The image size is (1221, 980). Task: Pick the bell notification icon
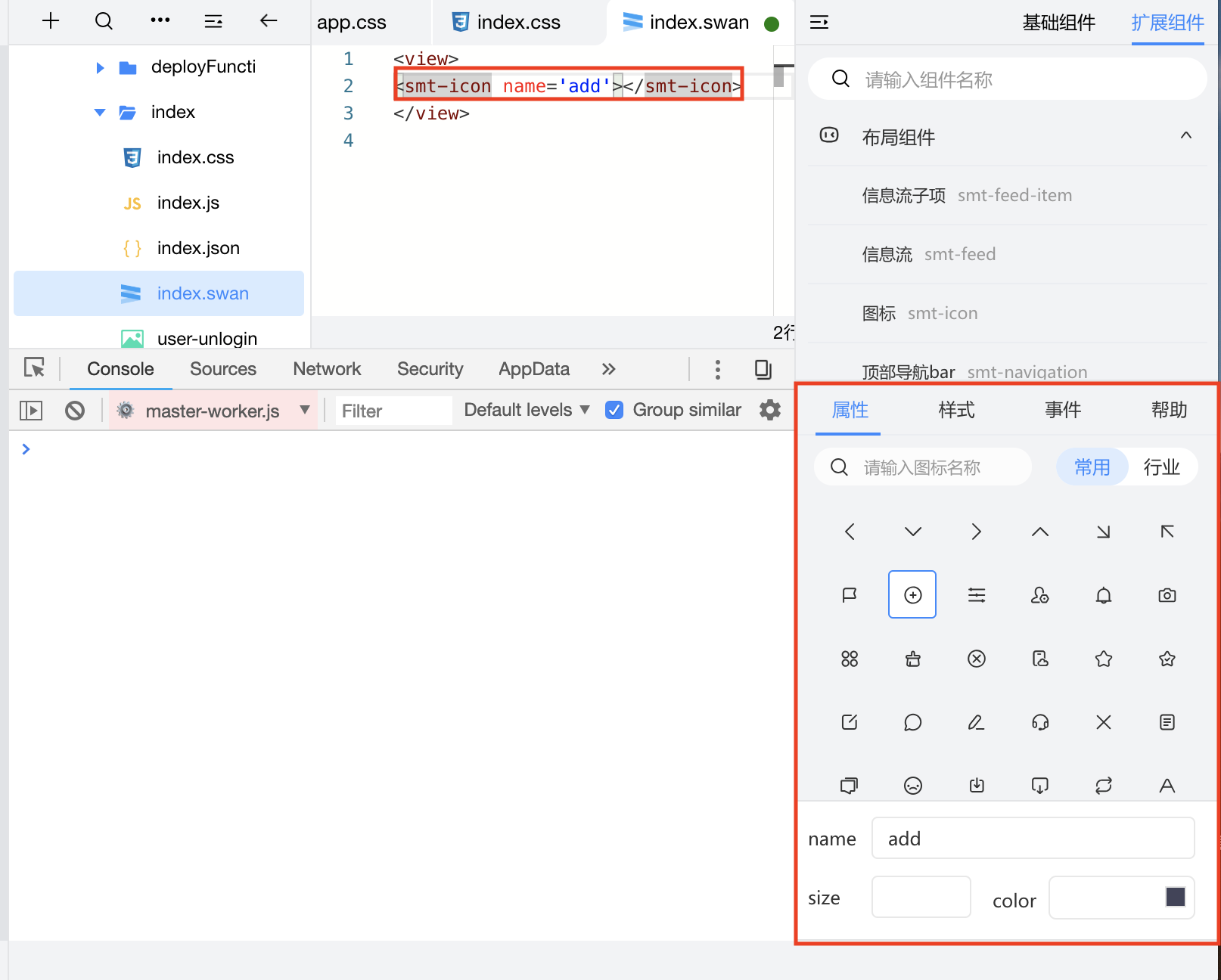1103,595
